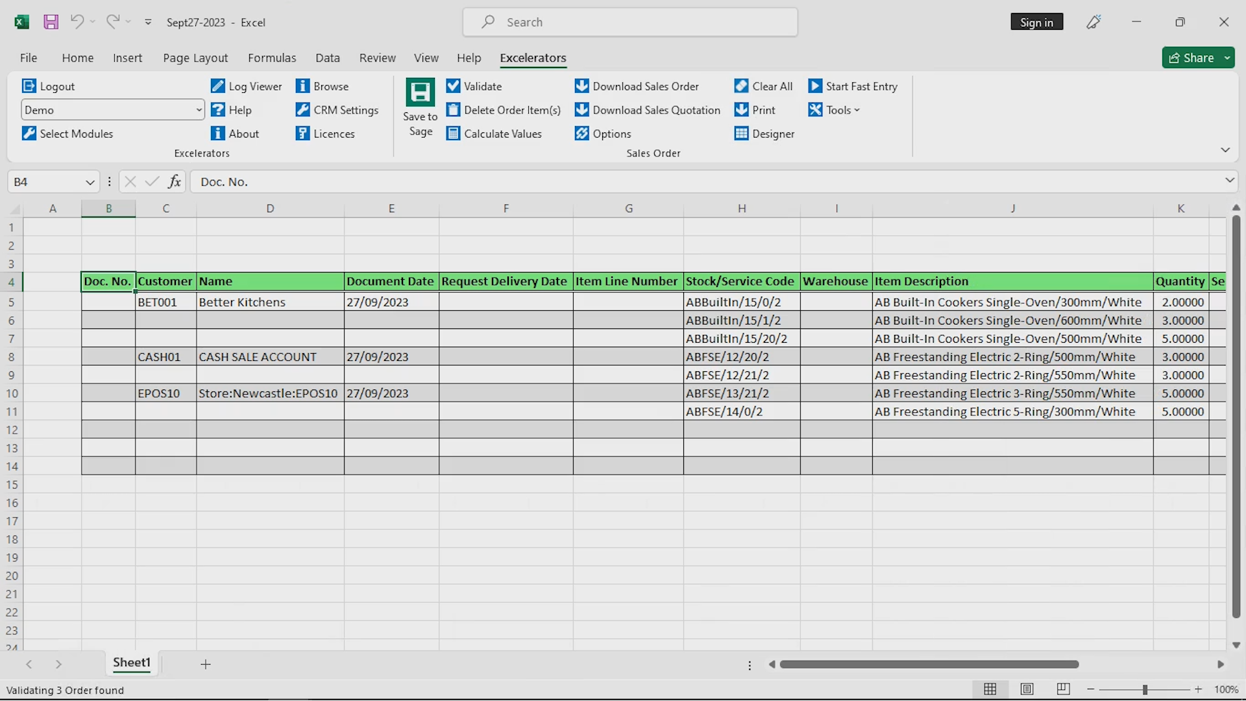Image resolution: width=1246 pixels, height=701 pixels.
Task: Select the Select All corner triangle
Action: [x=15, y=208]
